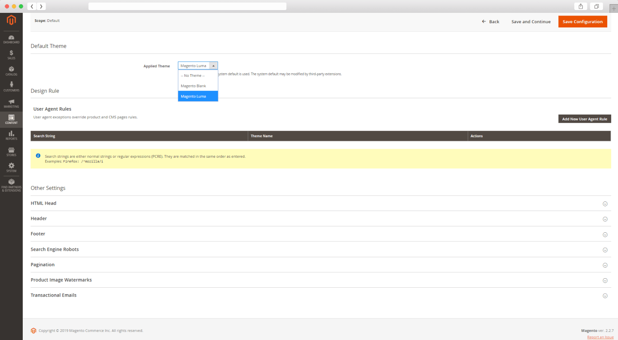
Task: Click the Magento ver. 2.2.7 text
Action: [597, 331]
